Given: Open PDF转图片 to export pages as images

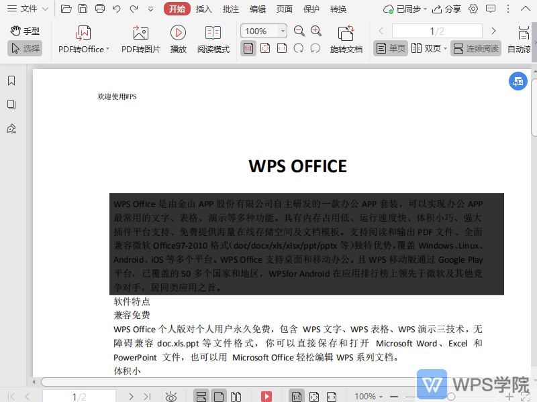Looking at the screenshot, I should [140, 38].
